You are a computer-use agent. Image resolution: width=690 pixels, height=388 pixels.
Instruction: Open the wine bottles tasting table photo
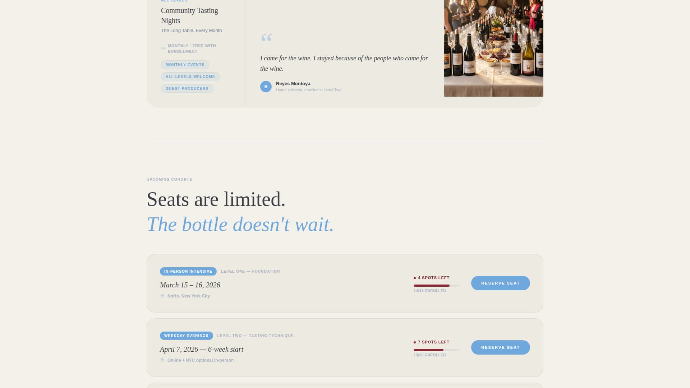coord(493,48)
